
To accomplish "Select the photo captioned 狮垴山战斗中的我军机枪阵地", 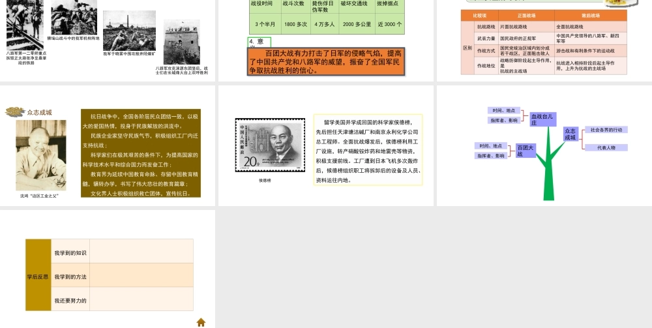I will [x=74, y=17].
